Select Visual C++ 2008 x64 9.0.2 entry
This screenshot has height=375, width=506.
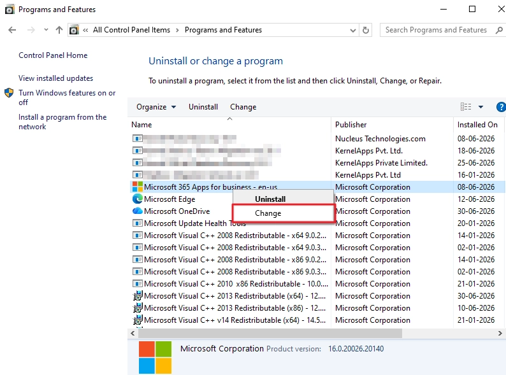pyautogui.click(x=235, y=236)
